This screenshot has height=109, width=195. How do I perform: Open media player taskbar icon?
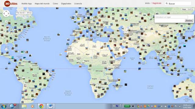(x=33, y=106)
